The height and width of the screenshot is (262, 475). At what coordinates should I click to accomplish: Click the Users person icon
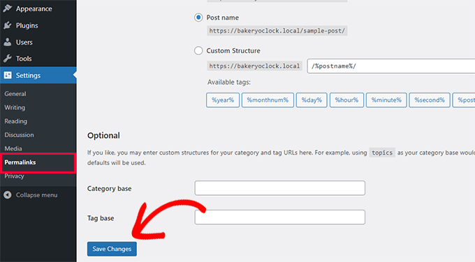pyautogui.click(x=8, y=42)
